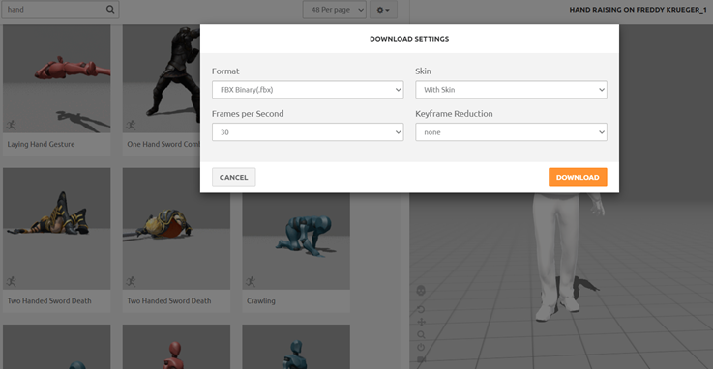Open the gear settings menu
Viewport: 713px width, 369px height.
pyautogui.click(x=383, y=10)
